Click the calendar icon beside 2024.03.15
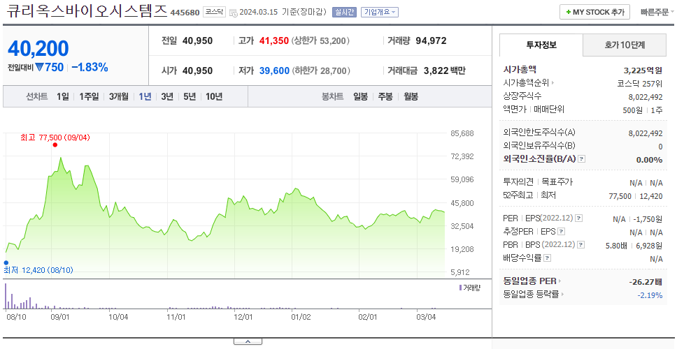Image resolution: width=677 pixels, height=349 pixels. tap(234, 13)
